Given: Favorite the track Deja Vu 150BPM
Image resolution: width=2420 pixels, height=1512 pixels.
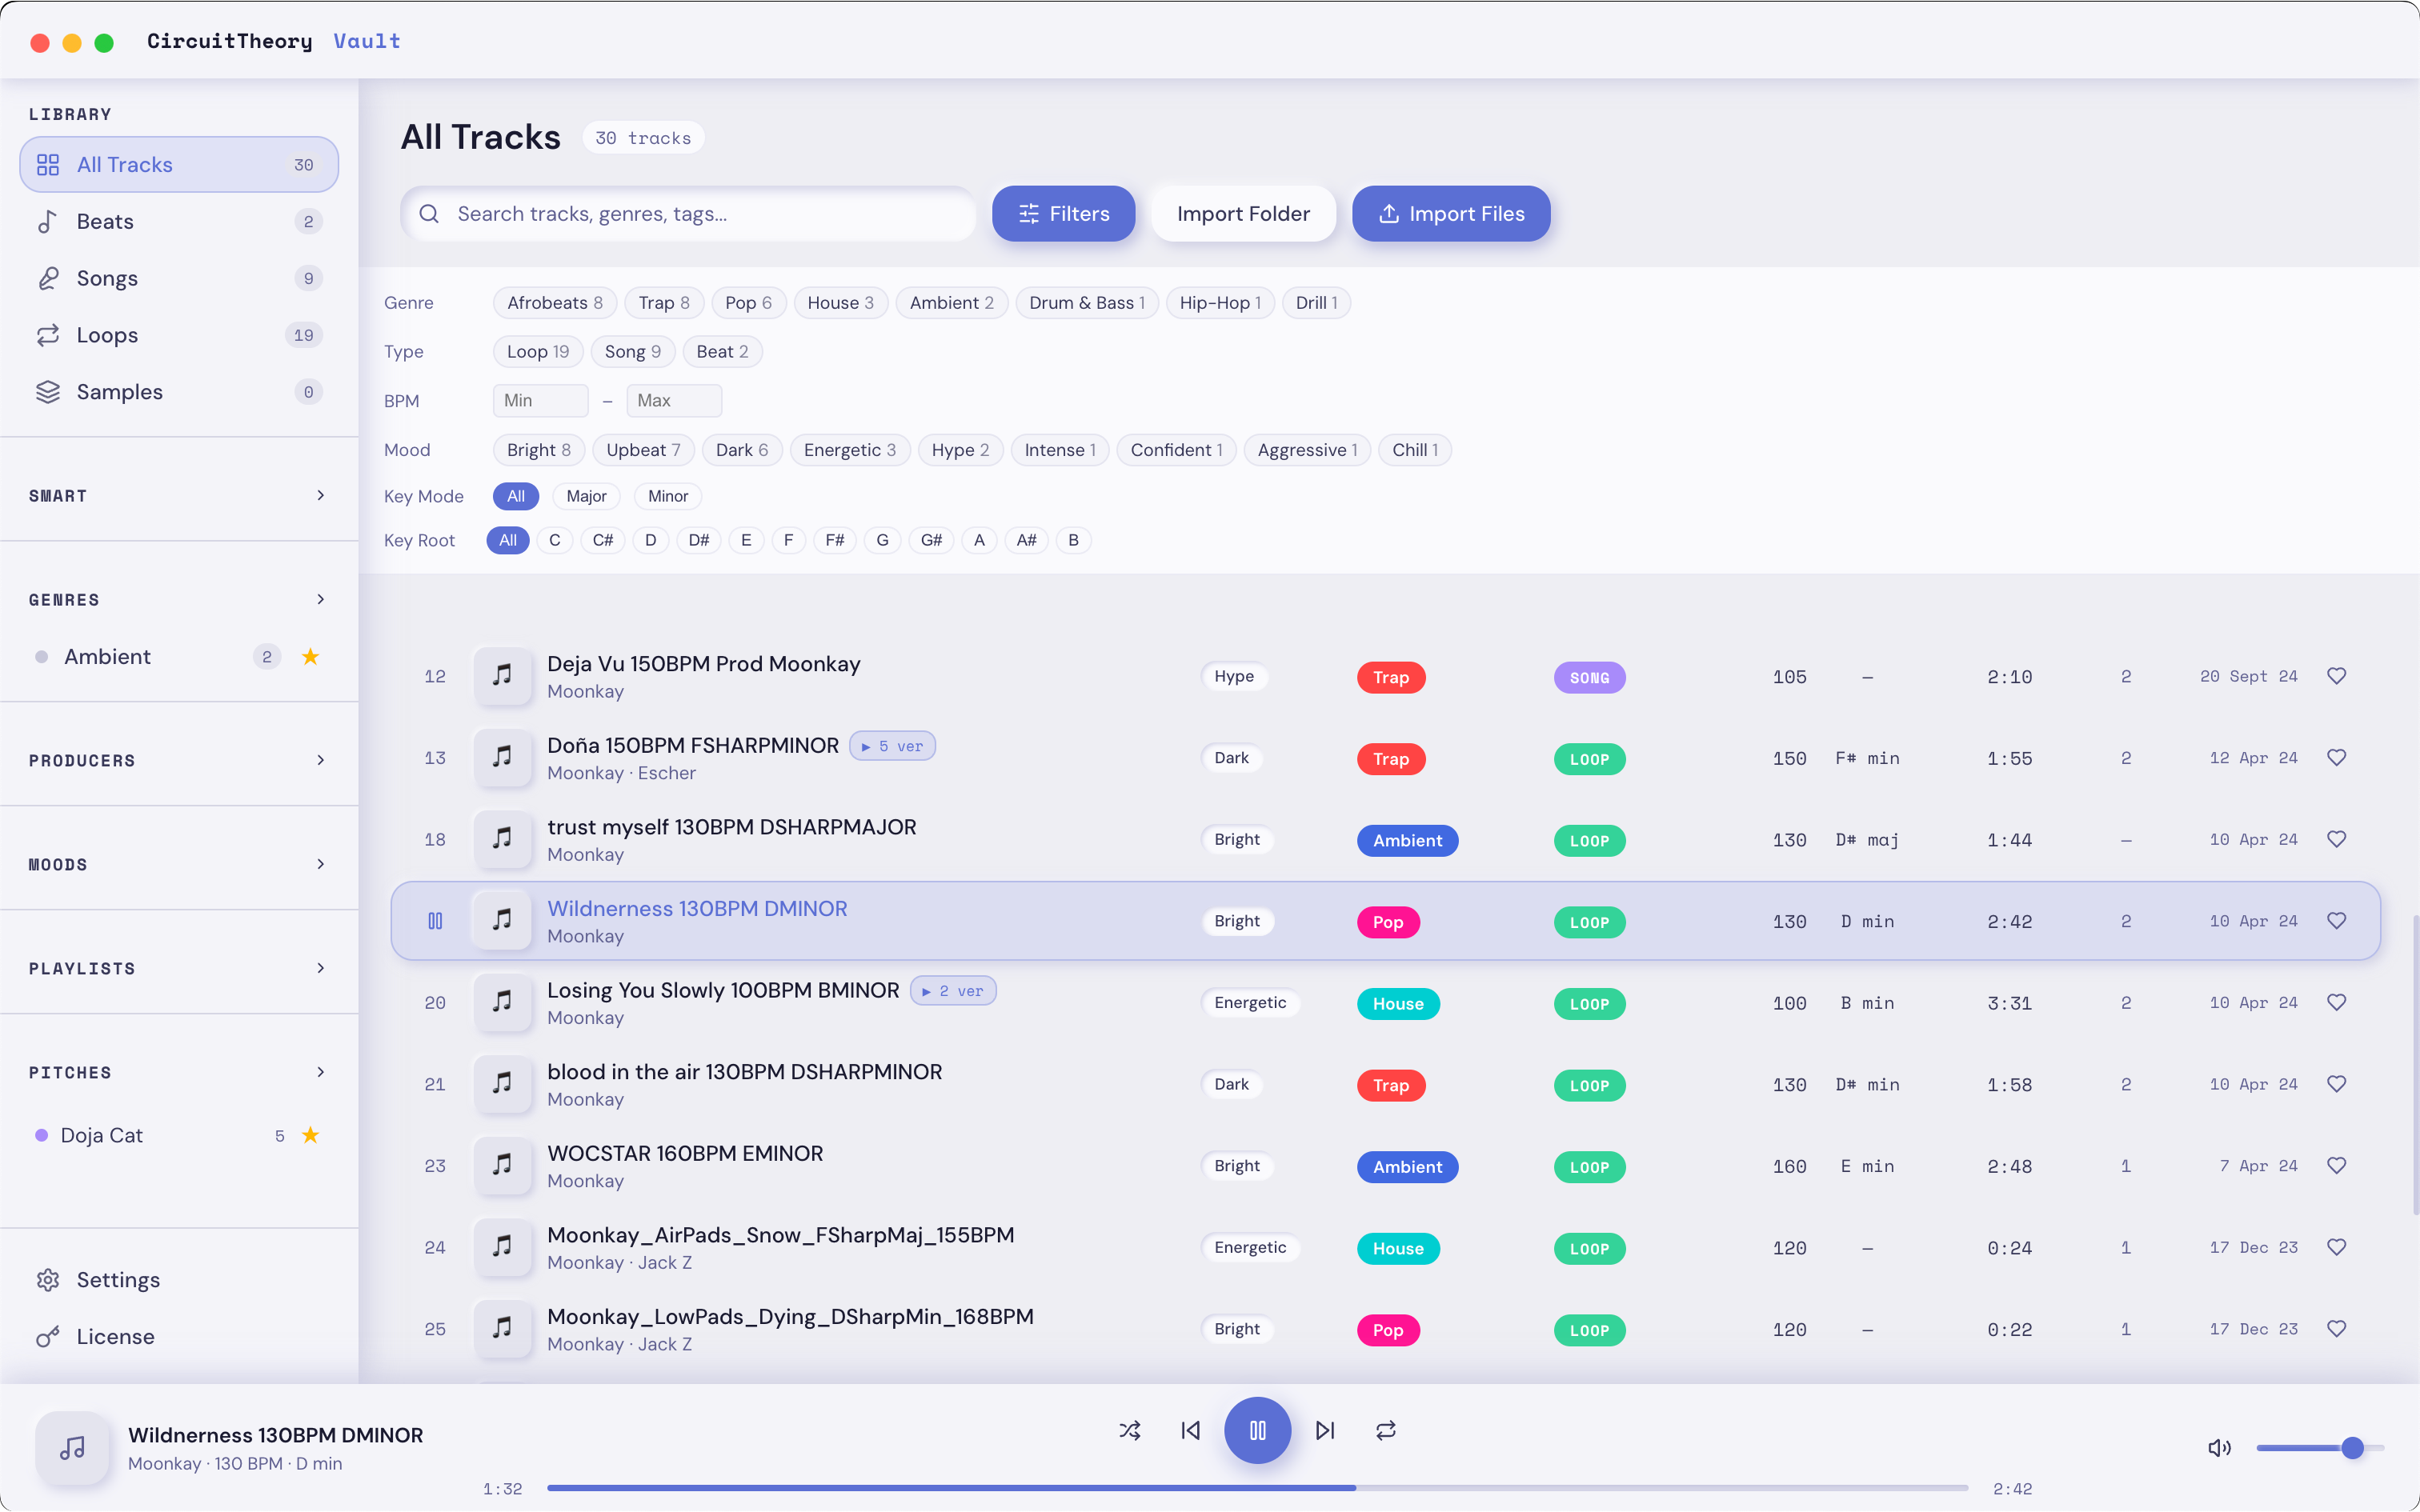Looking at the screenshot, I should [2337, 676].
